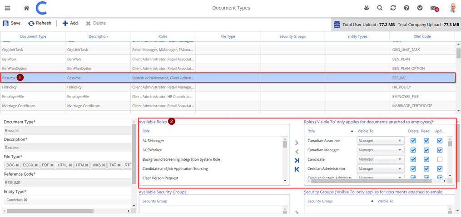Click the help question mark icon
The height and width of the screenshot is (217, 461).
(406, 8)
